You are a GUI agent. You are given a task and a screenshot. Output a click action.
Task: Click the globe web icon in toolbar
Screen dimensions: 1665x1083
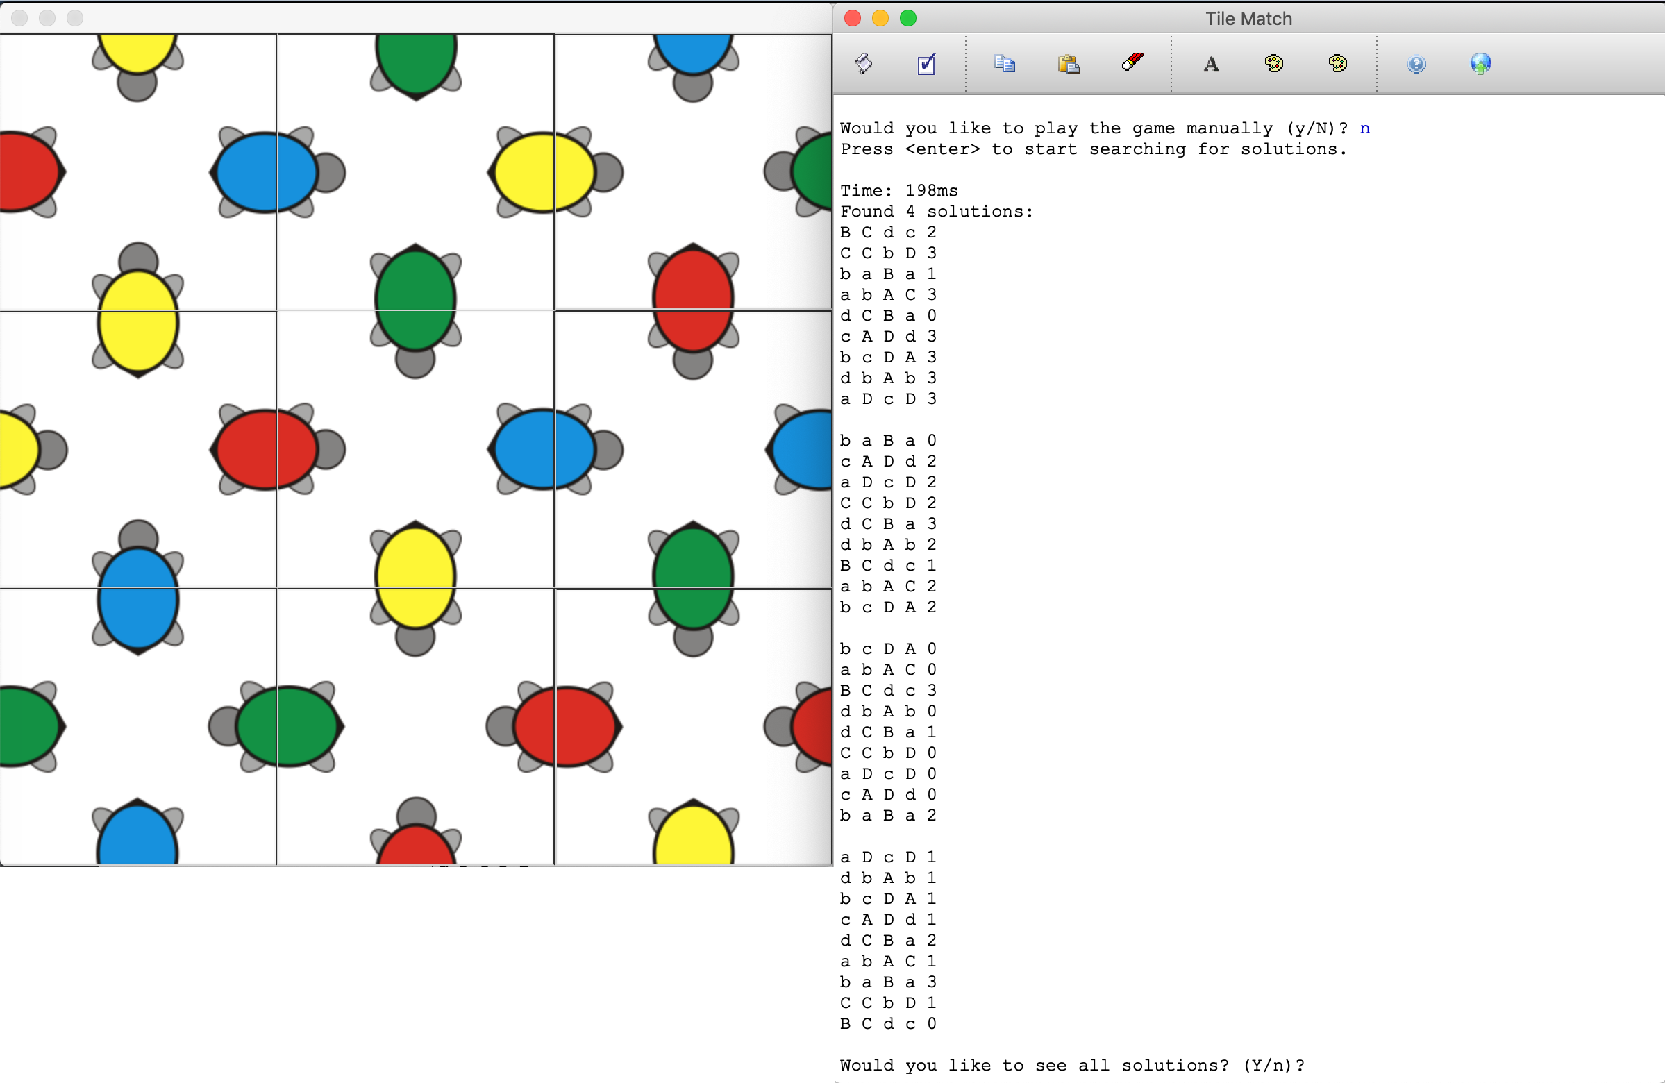(x=1480, y=64)
